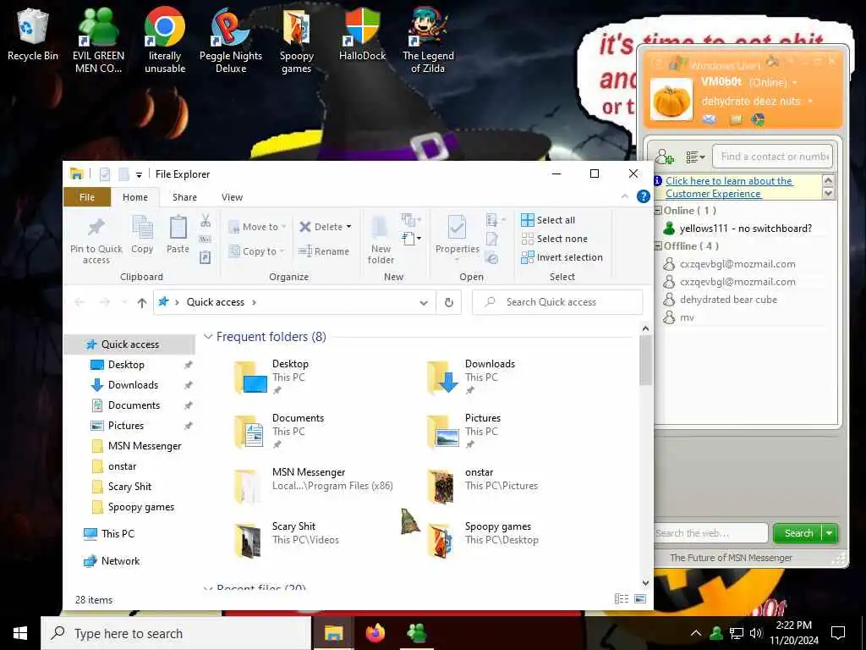The image size is (866, 650).
Task: Switch to details view icon
Action: tap(622, 599)
